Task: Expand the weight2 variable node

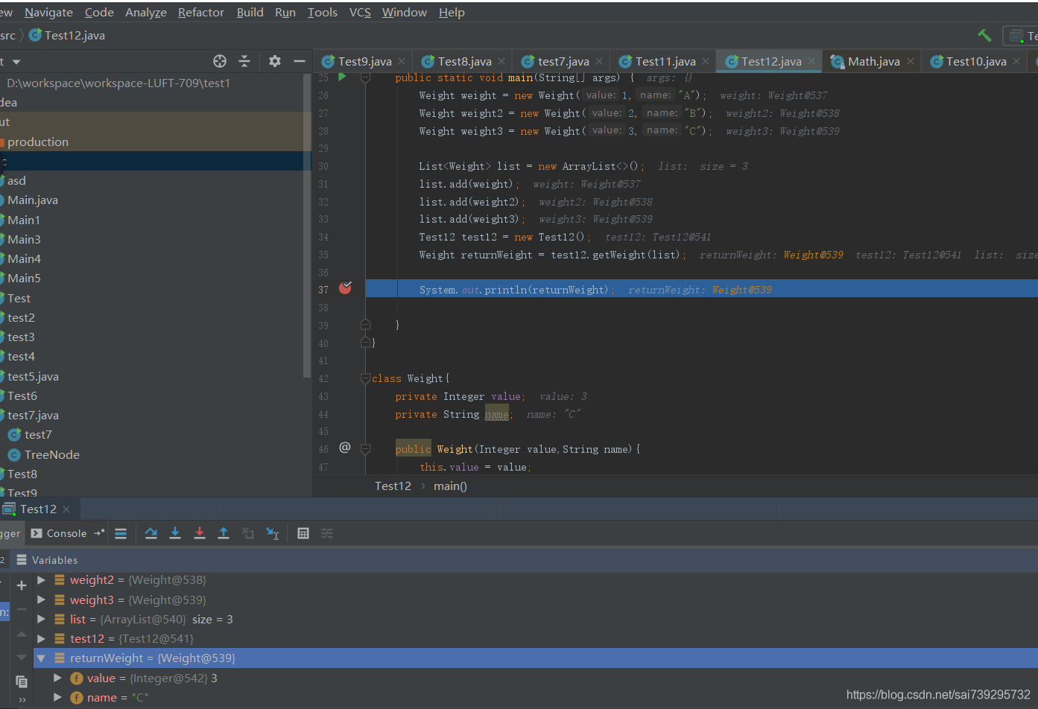Action: pos(41,579)
